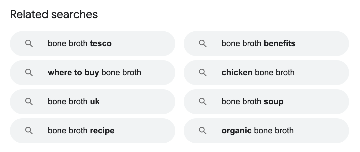Click search icon beside where to buy bone broth
Screen dimensions: 360x152
pos(29,73)
